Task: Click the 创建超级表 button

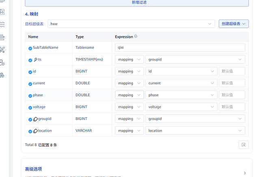Action: click(x=233, y=24)
